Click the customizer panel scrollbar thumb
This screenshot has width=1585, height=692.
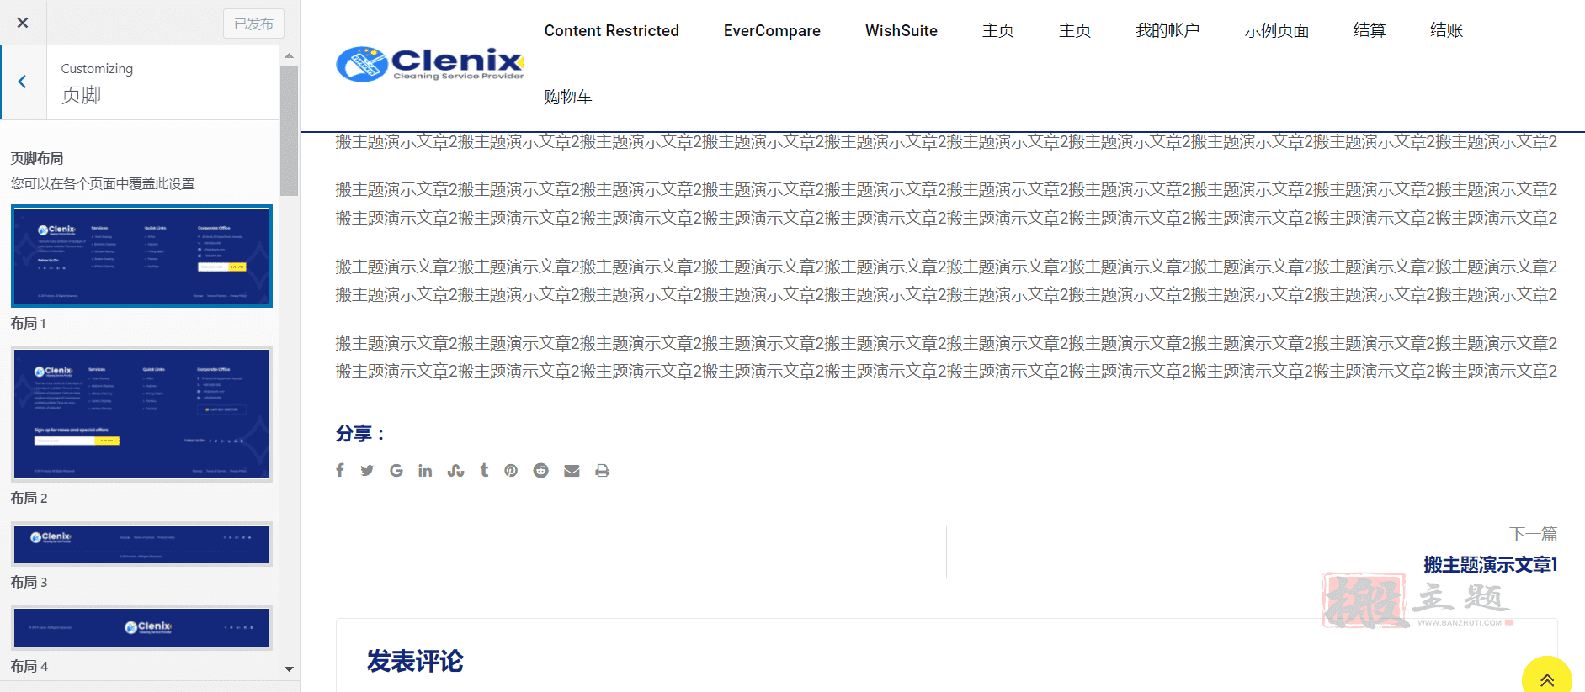point(289,130)
